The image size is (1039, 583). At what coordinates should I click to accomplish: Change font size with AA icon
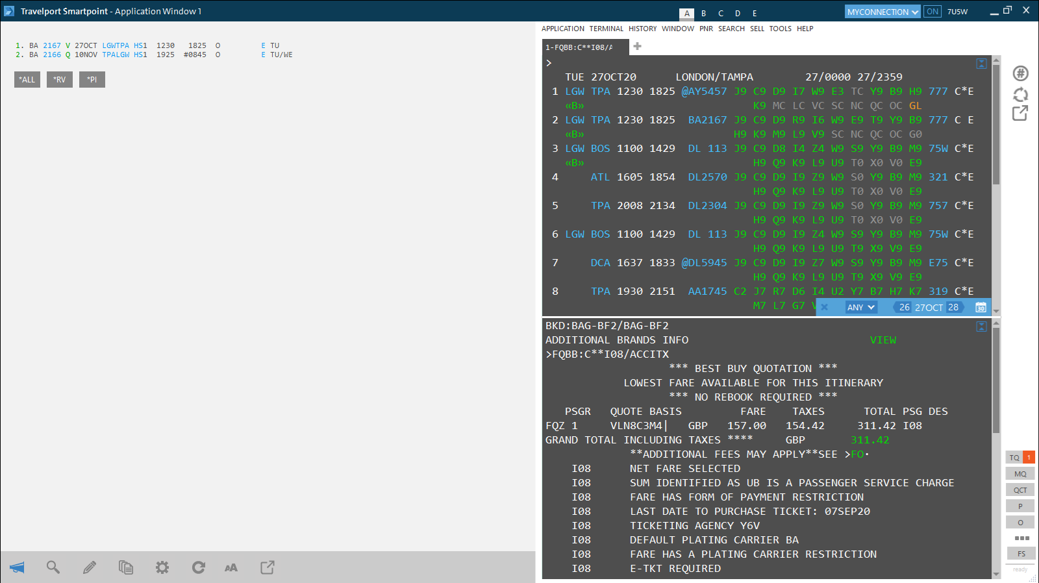click(231, 567)
